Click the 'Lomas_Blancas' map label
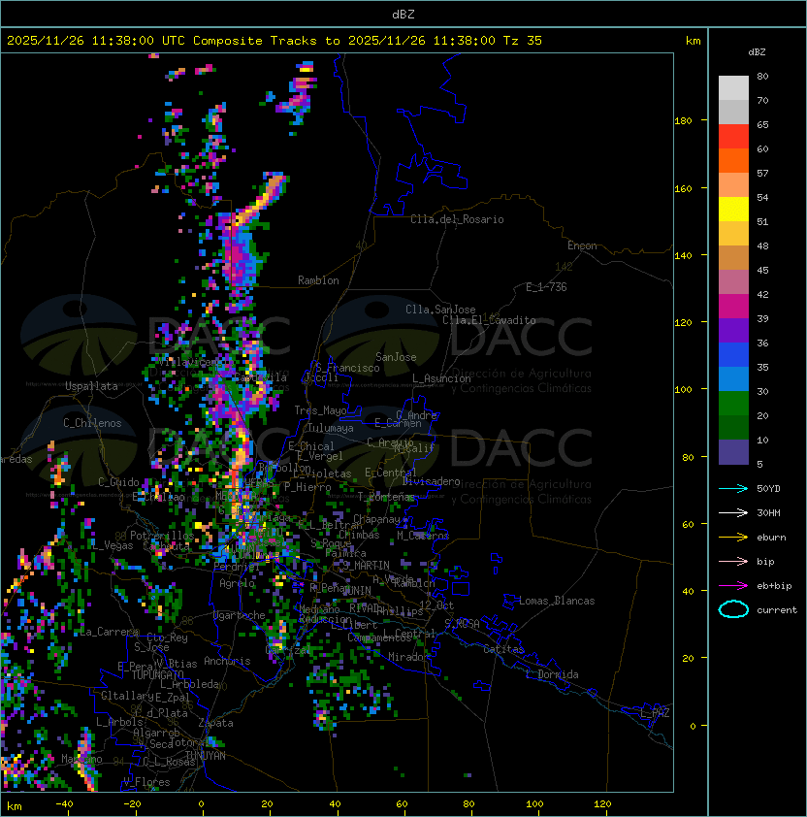The height and width of the screenshot is (817, 807). click(x=557, y=601)
